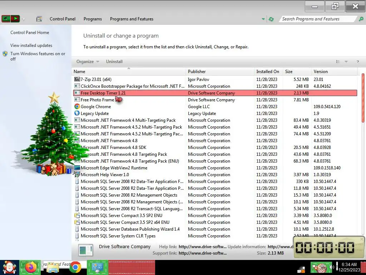Sort by Installed On column
Image resolution: width=366 pixels, height=275 pixels.
point(268,72)
